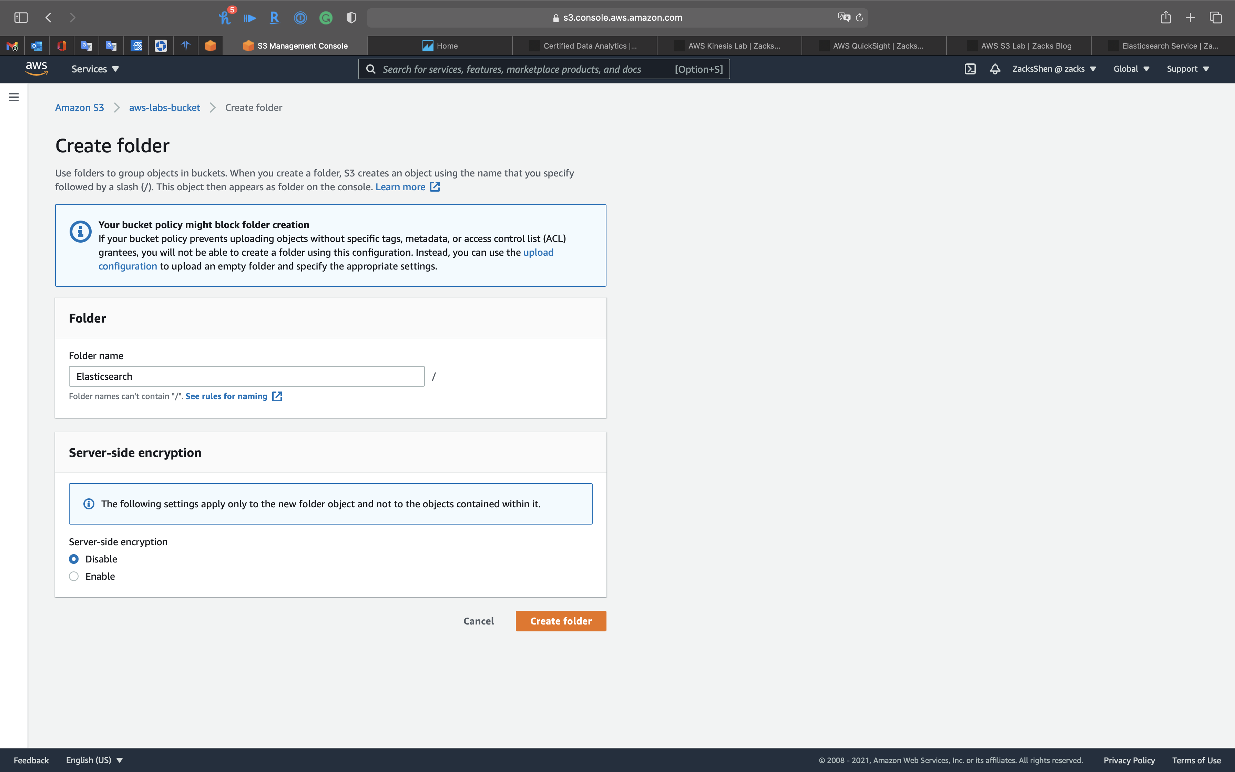
Task: Open the ZacksShen @ zacks account dropdown
Action: pyautogui.click(x=1054, y=69)
